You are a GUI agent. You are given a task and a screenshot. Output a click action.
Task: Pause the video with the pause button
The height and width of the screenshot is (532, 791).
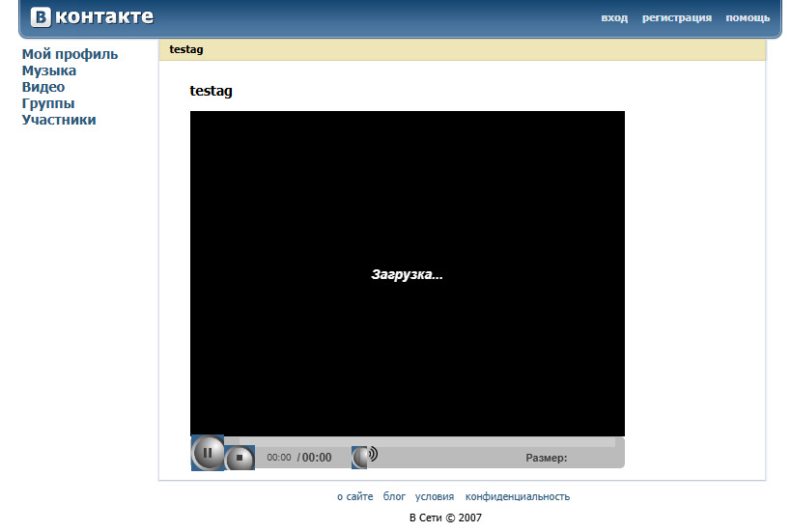point(208,453)
